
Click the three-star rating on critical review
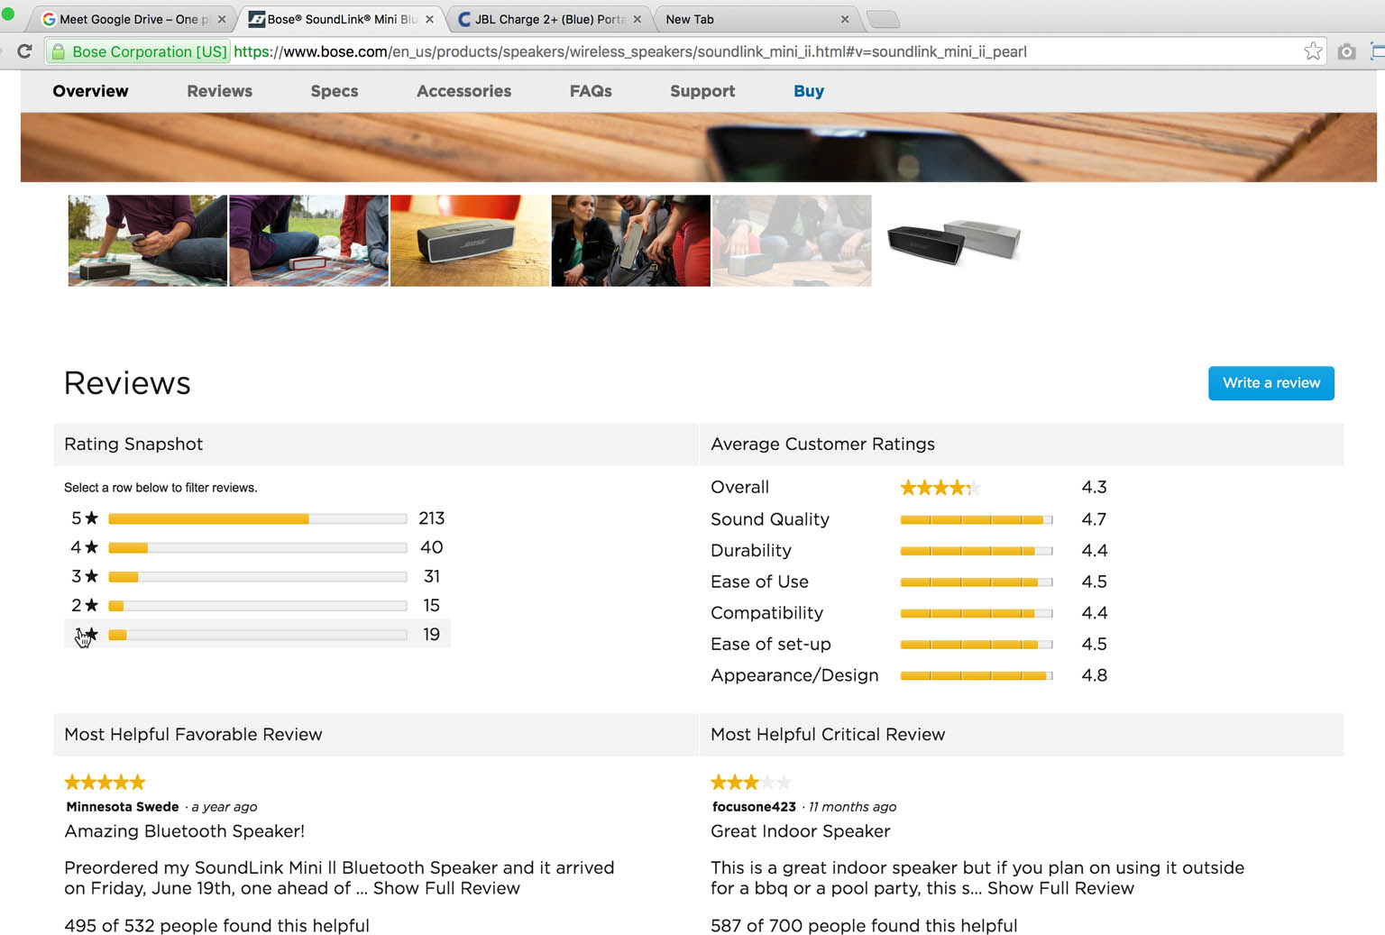coord(751,783)
